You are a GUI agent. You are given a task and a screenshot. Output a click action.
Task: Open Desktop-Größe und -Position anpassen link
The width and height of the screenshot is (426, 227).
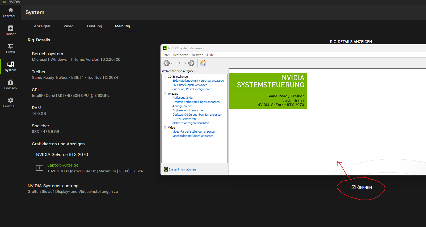[197, 115]
